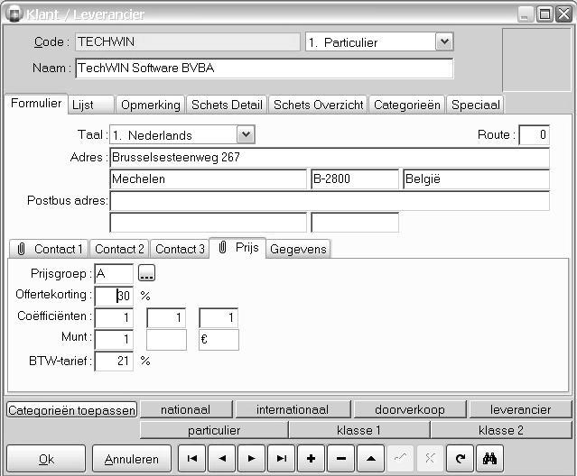Apply the leverancier category
This screenshot has width=577, height=476.
(520, 409)
